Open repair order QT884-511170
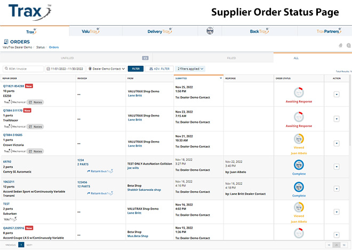The height and width of the screenshot is (250, 352). (x=13, y=111)
